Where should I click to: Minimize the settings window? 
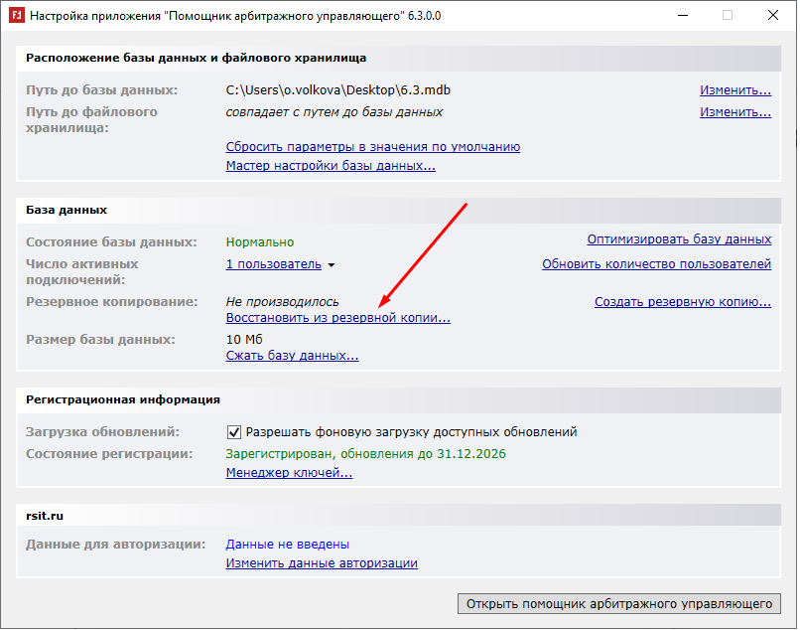click(683, 15)
